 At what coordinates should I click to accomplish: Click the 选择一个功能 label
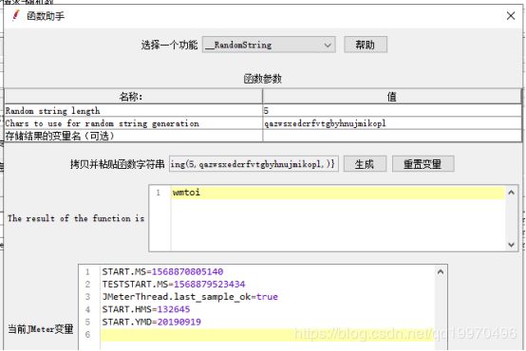(x=169, y=45)
